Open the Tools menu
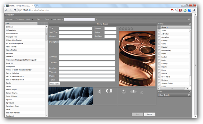203x124 pixels. pos(48,19)
